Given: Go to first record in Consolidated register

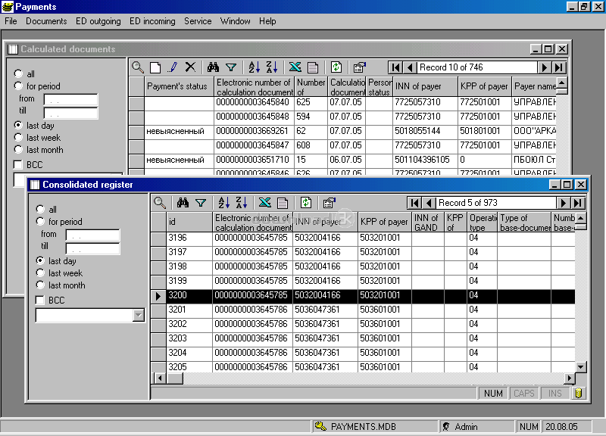Looking at the screenshot, I should [x=414, y=203].
